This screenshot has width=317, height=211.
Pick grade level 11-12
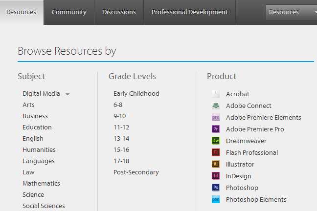(121, 127)
